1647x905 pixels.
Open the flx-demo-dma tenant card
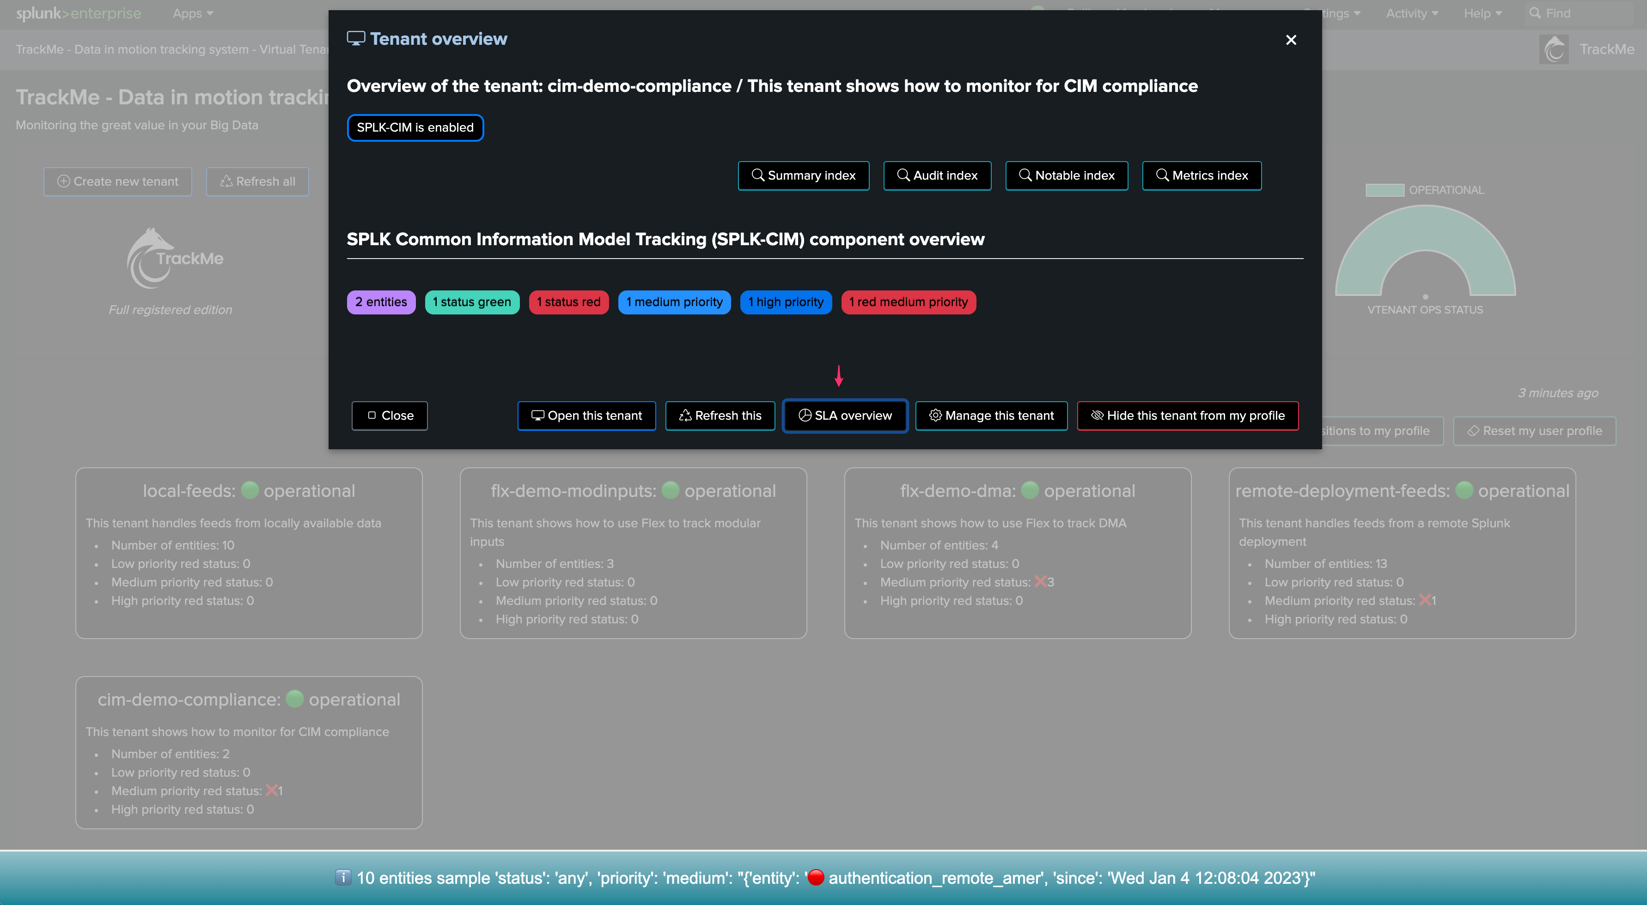(1017, 553)
